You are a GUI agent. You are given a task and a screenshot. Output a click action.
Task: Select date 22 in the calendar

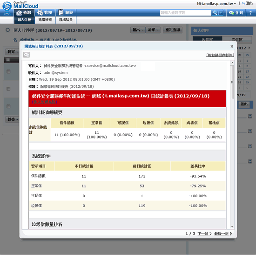click(247, 77)
